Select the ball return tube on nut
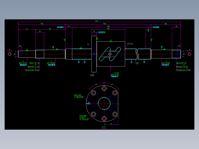The width and height of the screenshot is (199, 149). [110, 54]
